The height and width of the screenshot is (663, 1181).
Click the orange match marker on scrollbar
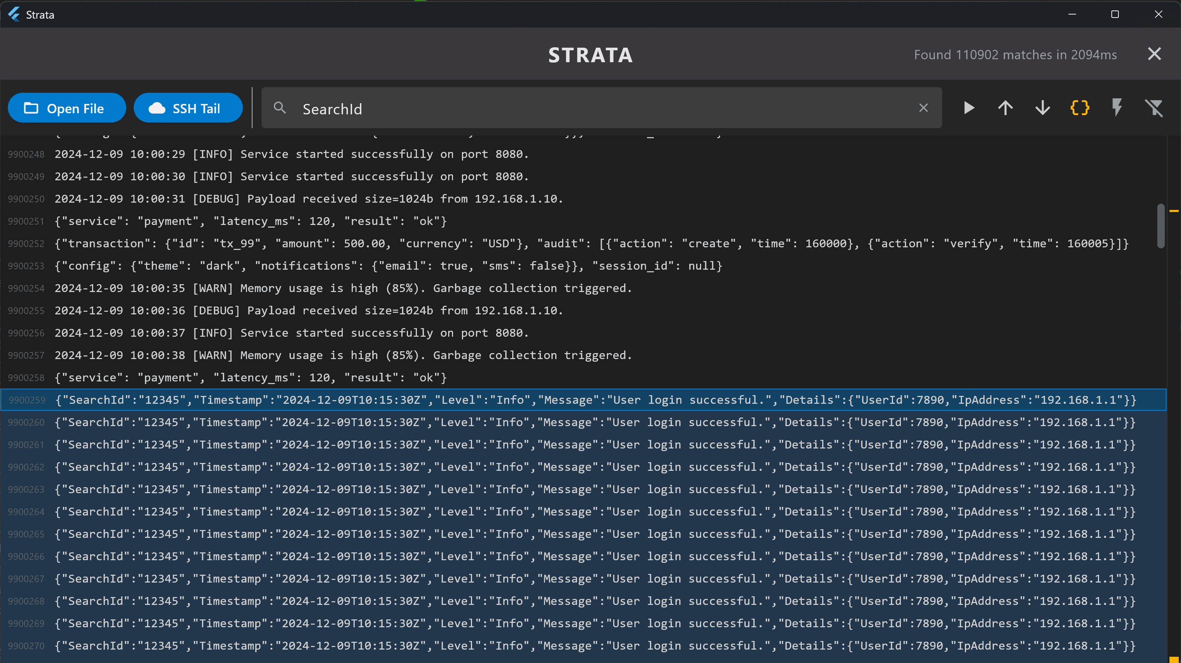coord(1174,211)
